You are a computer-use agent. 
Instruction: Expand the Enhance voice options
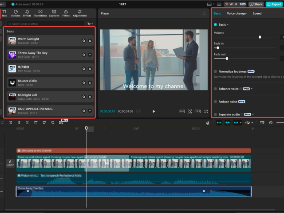tap(252, 89)
